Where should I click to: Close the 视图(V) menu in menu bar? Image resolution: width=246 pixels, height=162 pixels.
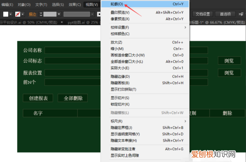click(92, 4)
